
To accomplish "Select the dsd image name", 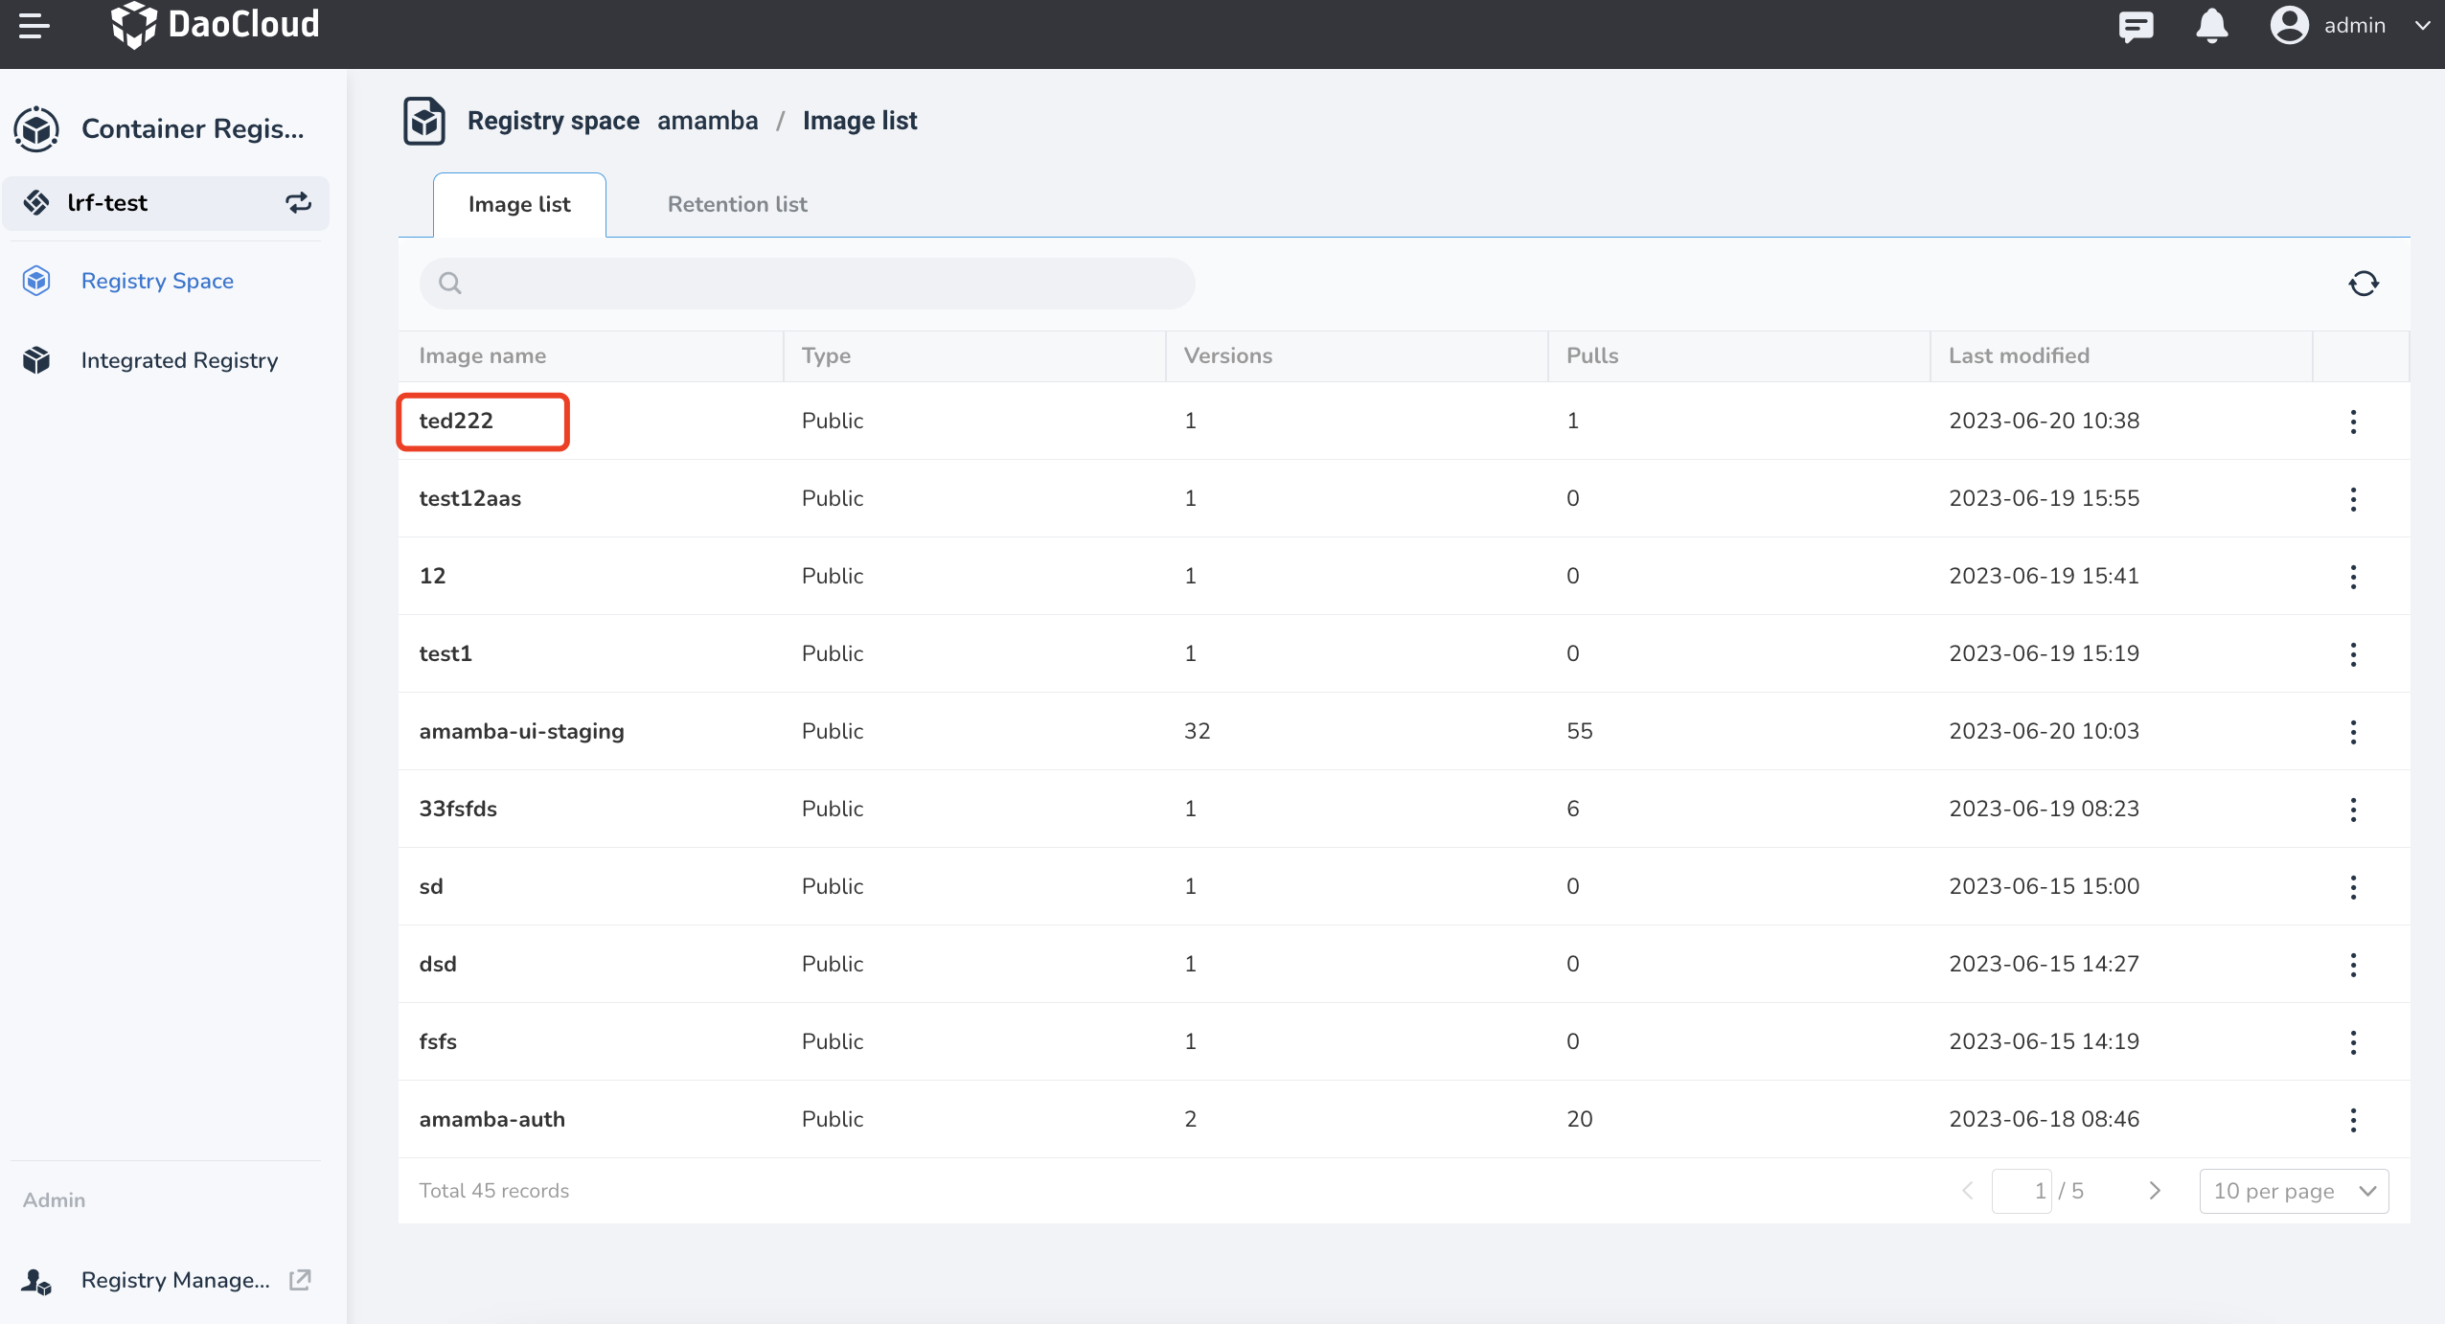I will click(438, 964).
